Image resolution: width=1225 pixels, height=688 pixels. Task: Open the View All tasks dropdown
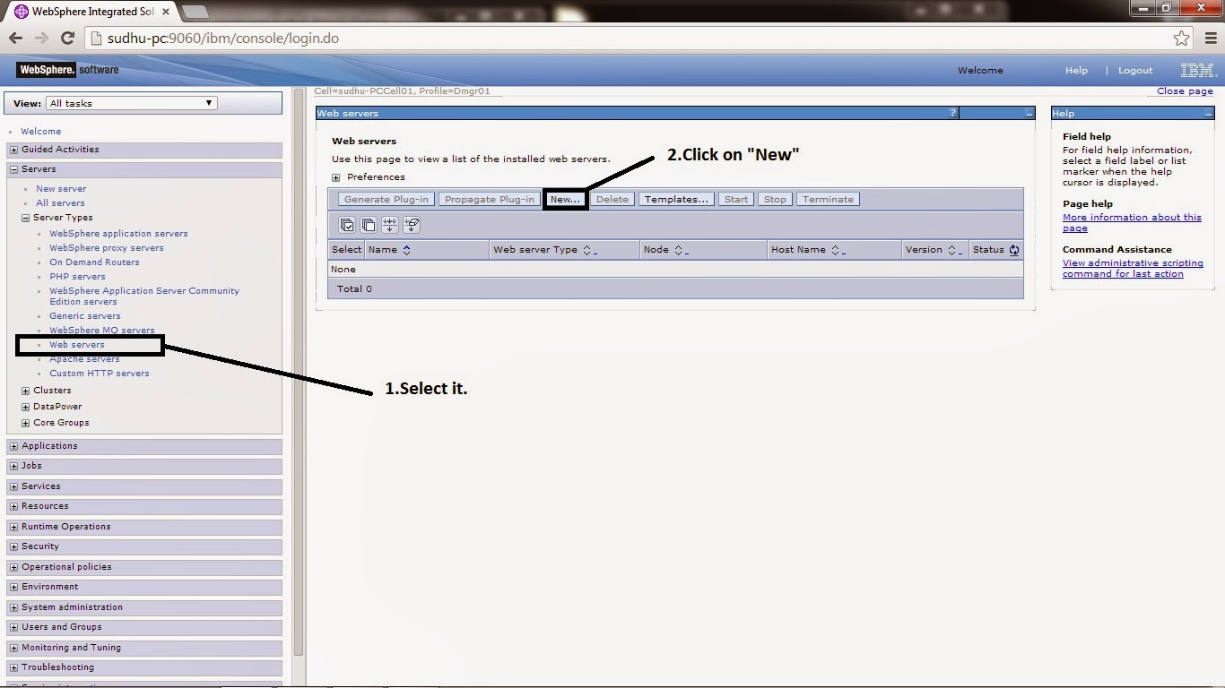pos(207,102)
